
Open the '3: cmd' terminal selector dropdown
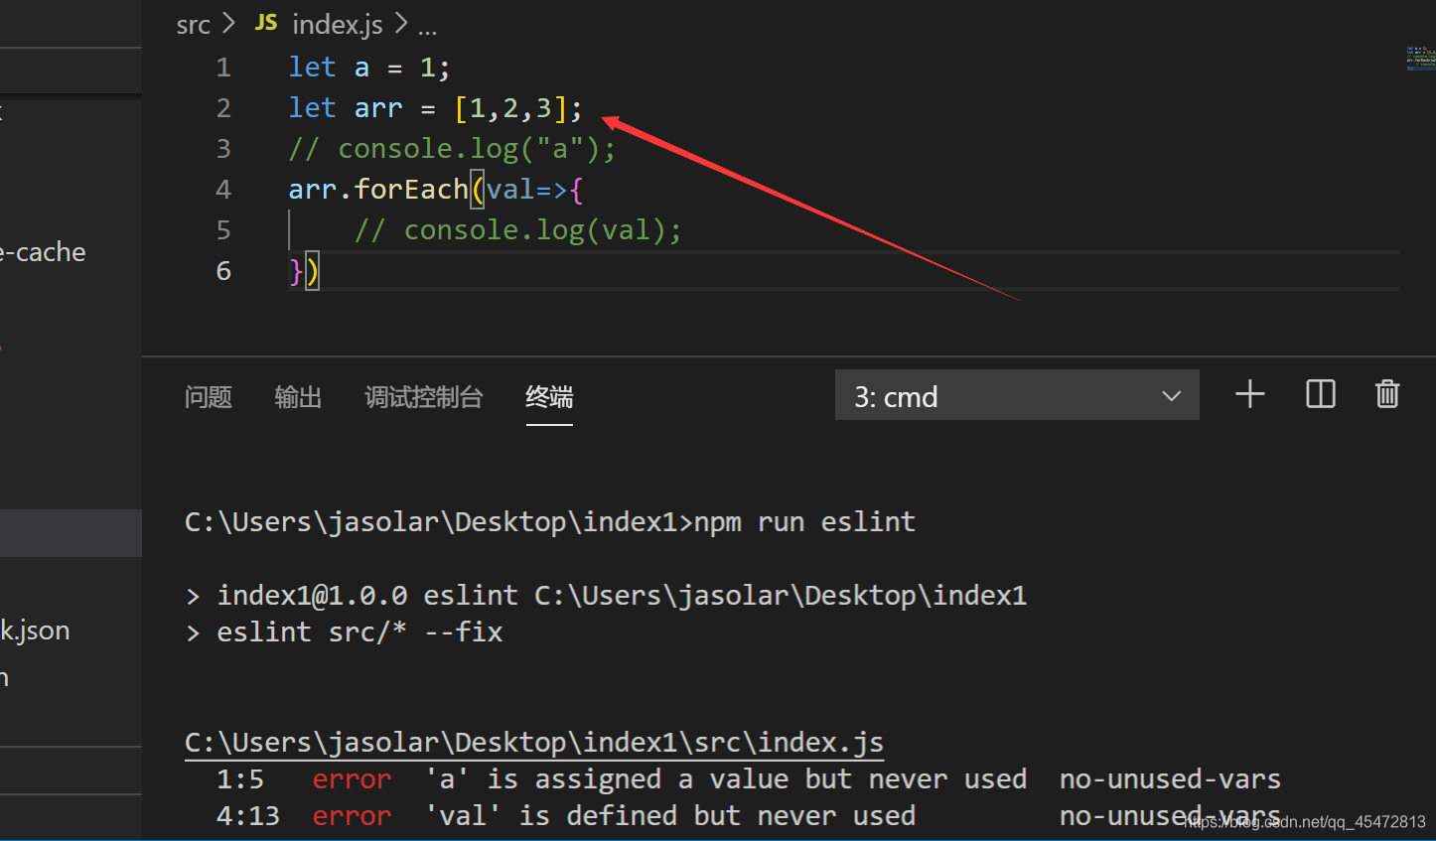click(1017, 395)
